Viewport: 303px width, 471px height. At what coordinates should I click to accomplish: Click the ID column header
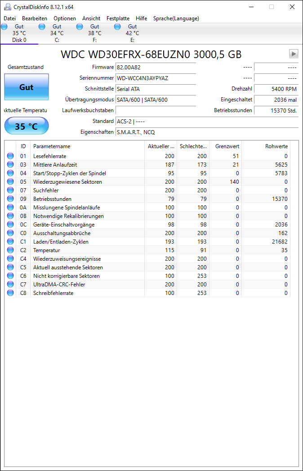(23, 146)
